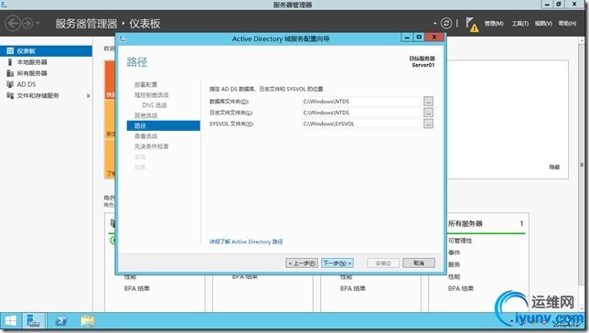Click 可管理性 in 所有服务器 tile
Image resolution: width=589 pixels, height=333 pixels.
[x=460, y=241]
